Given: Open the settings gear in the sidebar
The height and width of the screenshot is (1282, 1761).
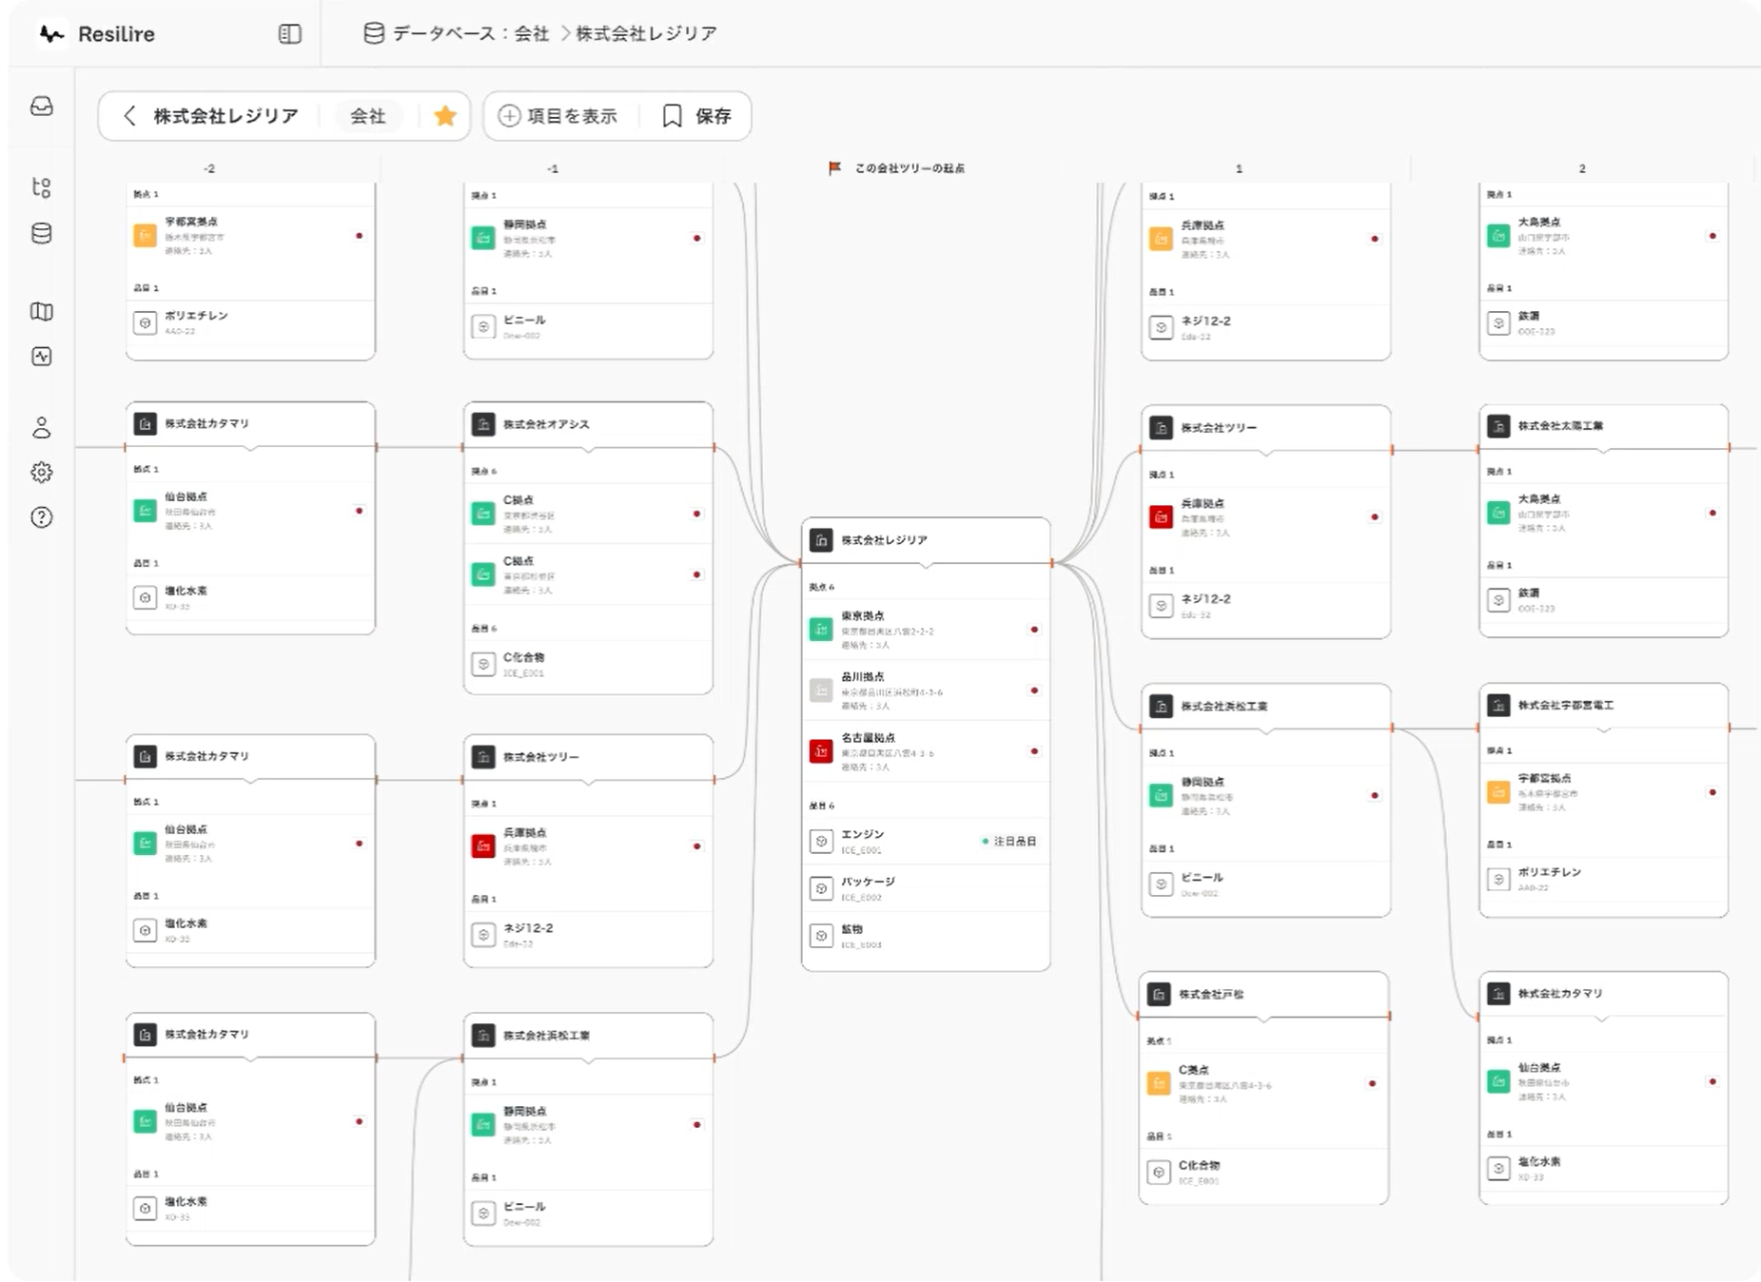Looking at the screenshot, I should pos(42,473).
